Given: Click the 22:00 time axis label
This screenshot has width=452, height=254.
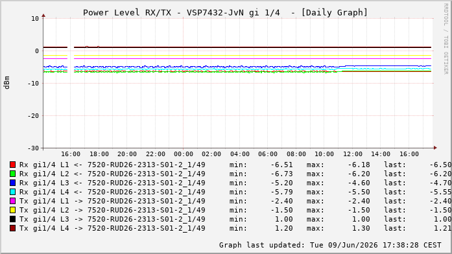Looking at the screenshot, I should click(x=156, y=154).
